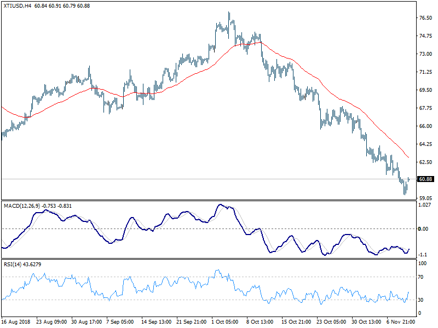Click the current price tag 60.88
Screen dimensions: 438x328
point(425,179)
